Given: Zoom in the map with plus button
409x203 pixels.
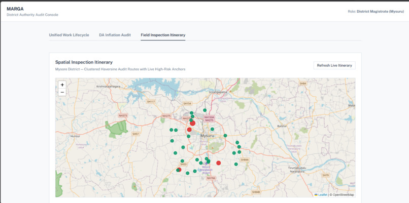Looking at the screenshot, I should coord(62,85).
